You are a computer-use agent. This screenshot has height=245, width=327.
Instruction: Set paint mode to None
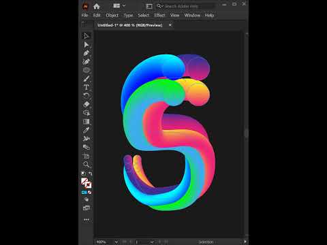click(x=90, y=193)
